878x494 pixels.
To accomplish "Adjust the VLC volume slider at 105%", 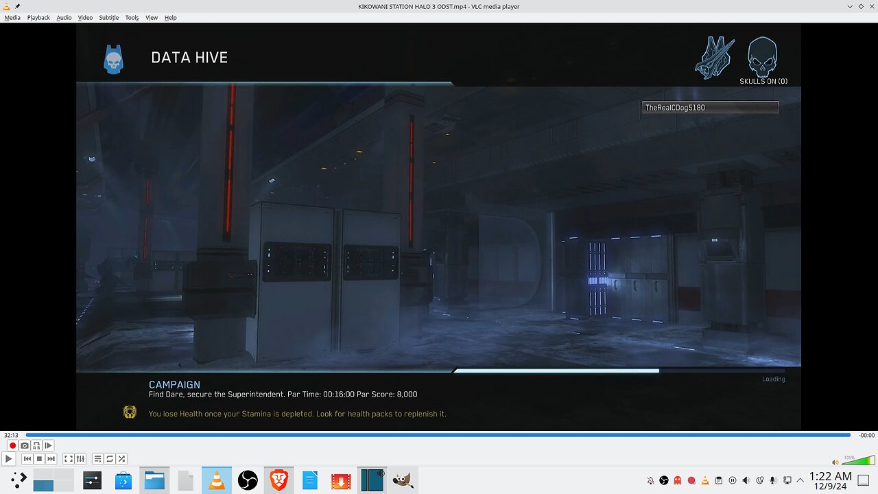I will click(858, 460).
